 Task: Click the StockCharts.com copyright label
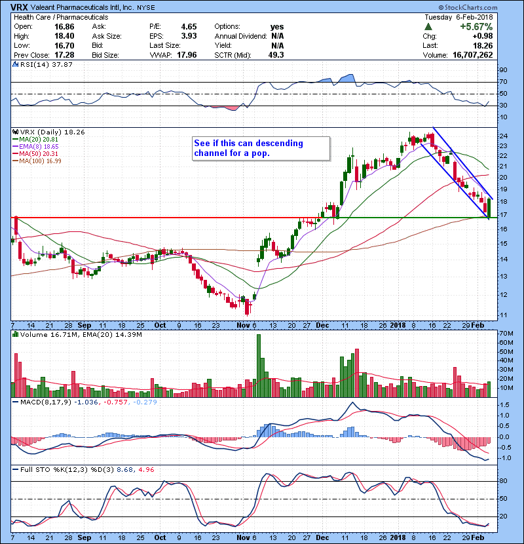[468, 7]
